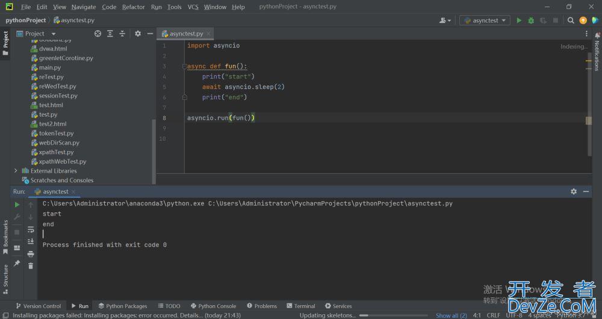This screenshot has width=602, height=319.
Task: Open the Navigate menu
Action: tap(84, 7)
